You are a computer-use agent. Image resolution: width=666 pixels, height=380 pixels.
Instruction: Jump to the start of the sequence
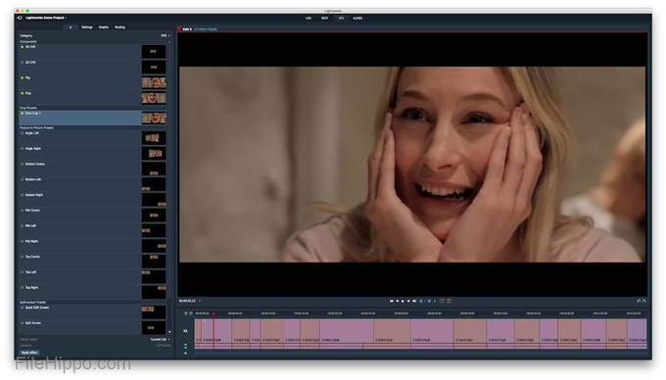(392, 301)
